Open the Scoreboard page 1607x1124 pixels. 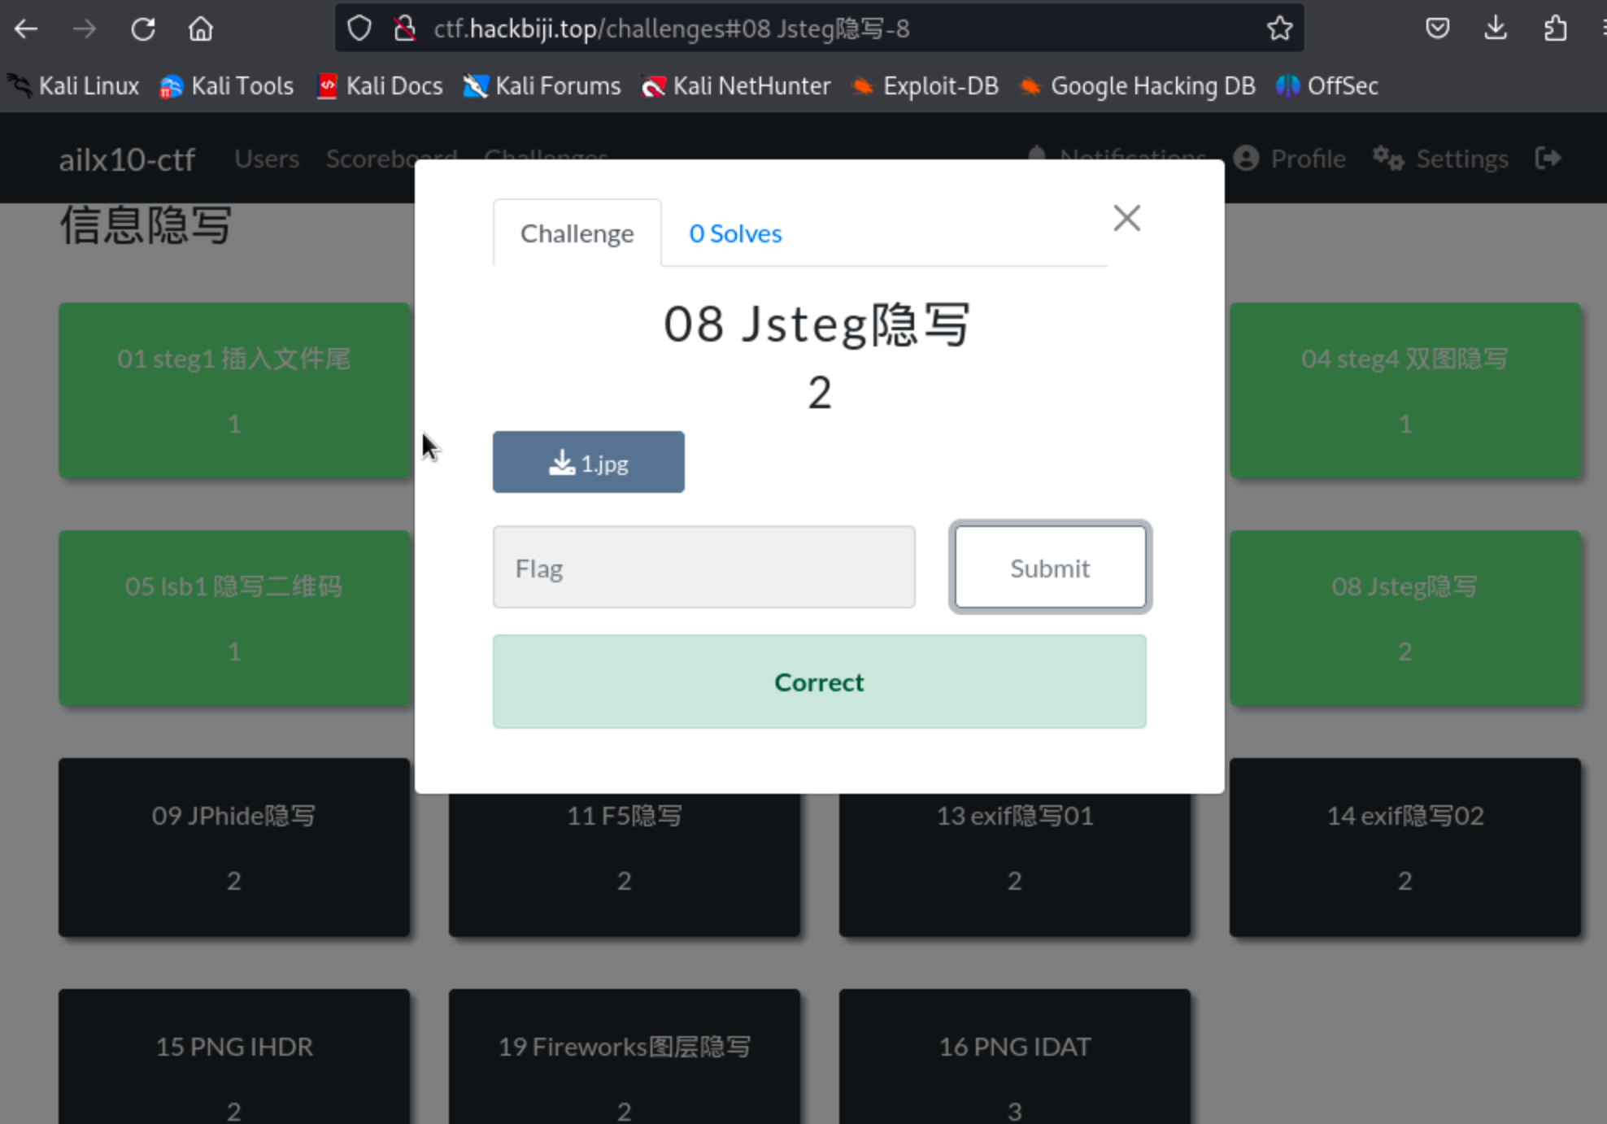coord(391,159)
